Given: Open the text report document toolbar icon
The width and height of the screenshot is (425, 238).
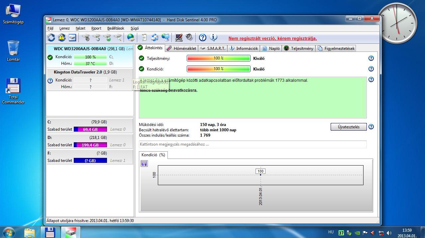Looking at the screenshot, I should pyautogui.click(x=144, y=38).
